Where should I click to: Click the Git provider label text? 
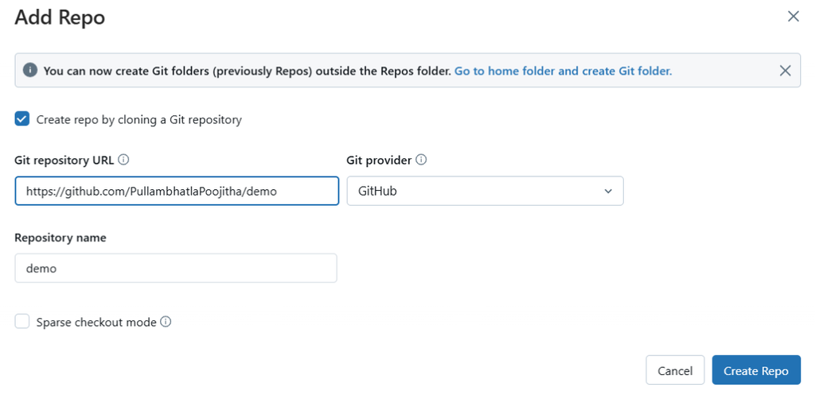pyautogui.click(x=379, y=160)
